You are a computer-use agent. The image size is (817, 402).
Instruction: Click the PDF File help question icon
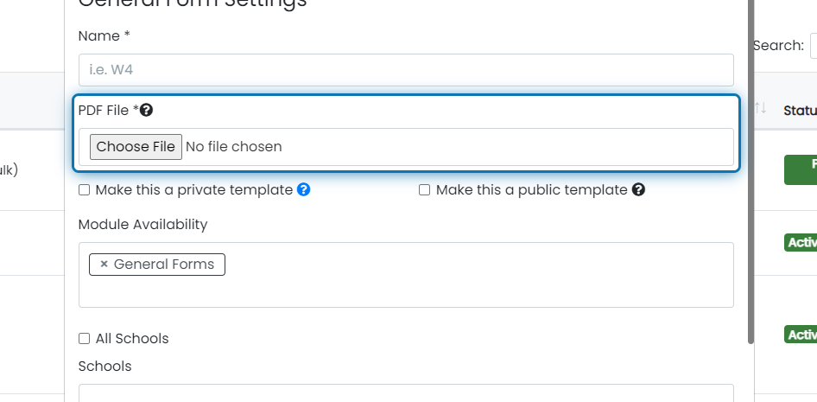tap(147, 110)
